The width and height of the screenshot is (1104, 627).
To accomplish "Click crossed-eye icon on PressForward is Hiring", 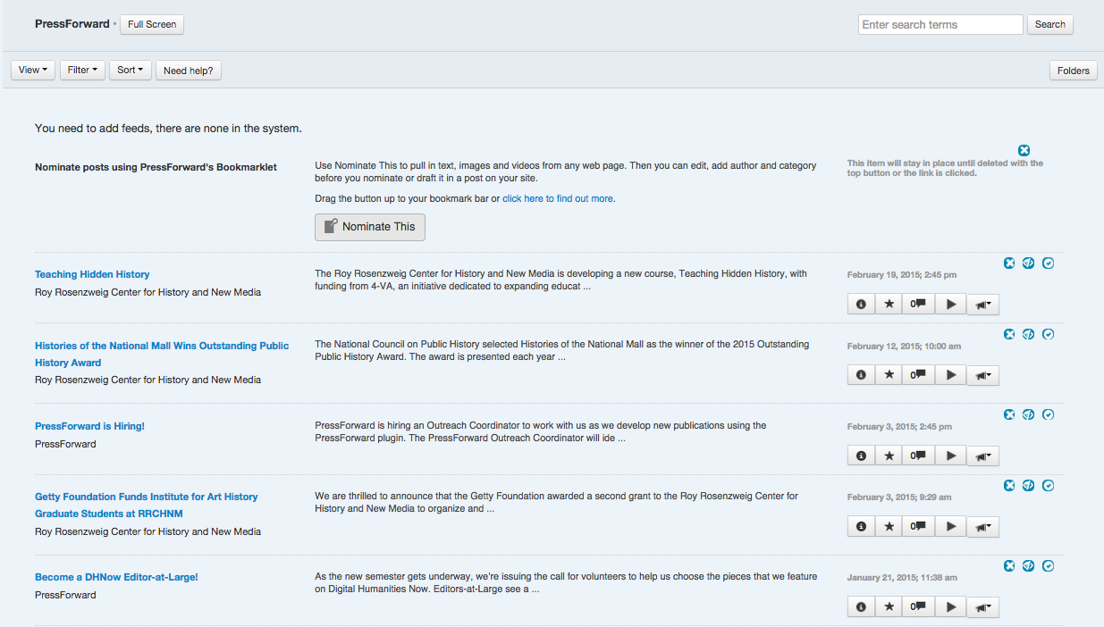I will pyautogui.click(x=1029, y=414).
